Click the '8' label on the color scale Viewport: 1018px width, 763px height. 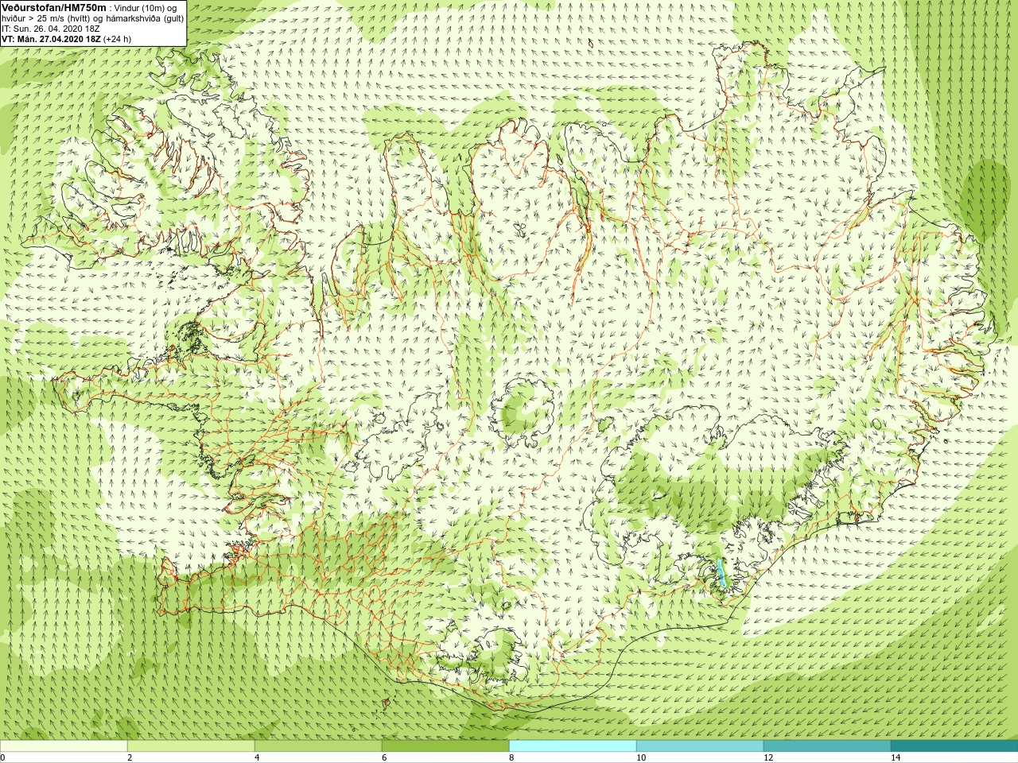[511, 757]
